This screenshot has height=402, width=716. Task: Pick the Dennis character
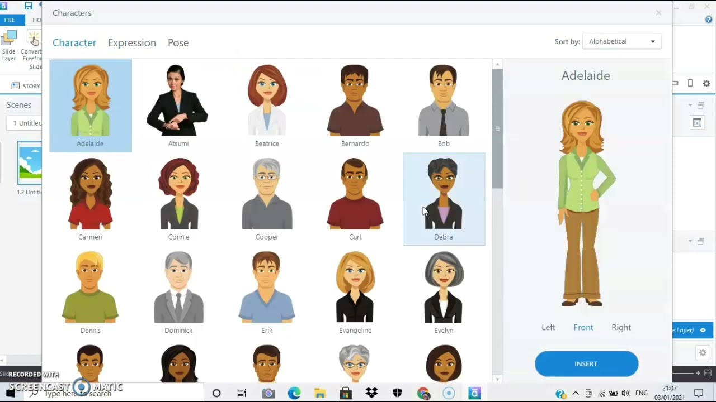tap(91, 293)
